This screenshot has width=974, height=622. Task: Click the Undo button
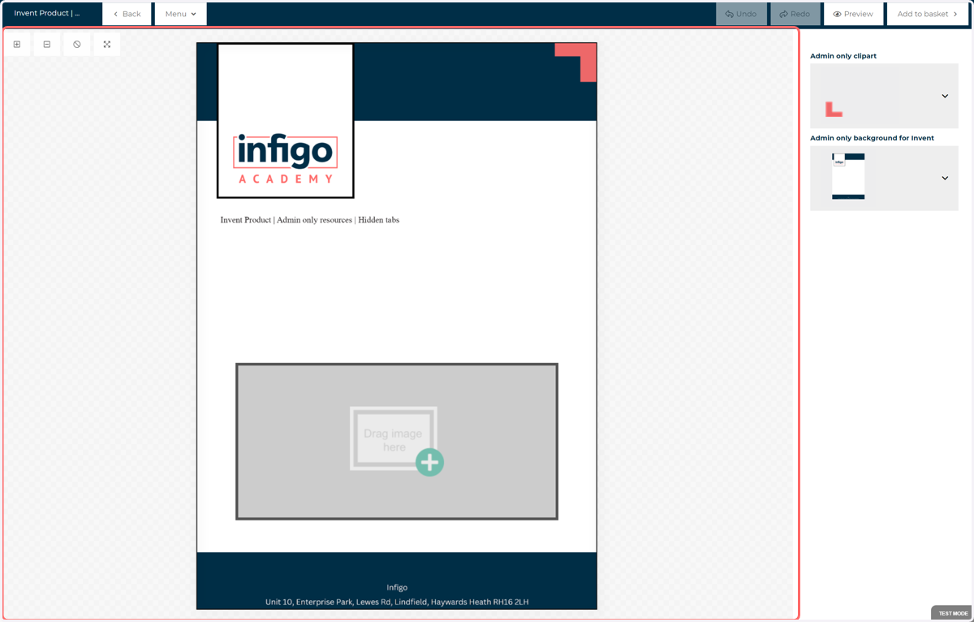pos(741,14)
